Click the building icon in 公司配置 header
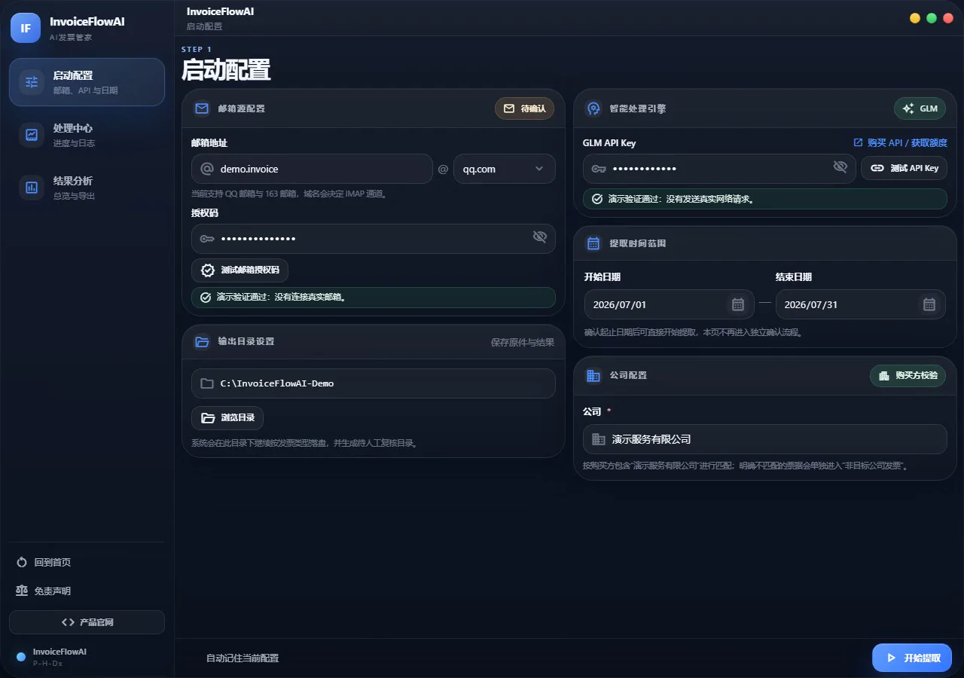Viewport: 964px width, 678px height. click(x=593, y=375)
